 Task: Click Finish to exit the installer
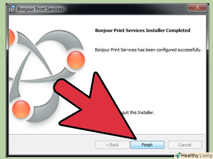point(147,145)
